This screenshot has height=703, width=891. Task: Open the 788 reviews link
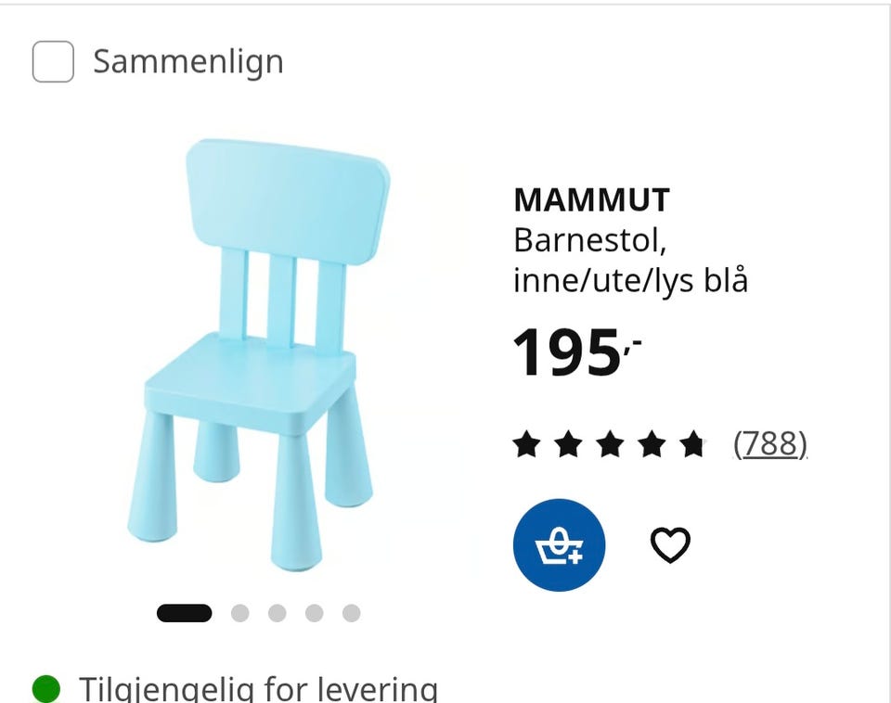tap(770, 443)
